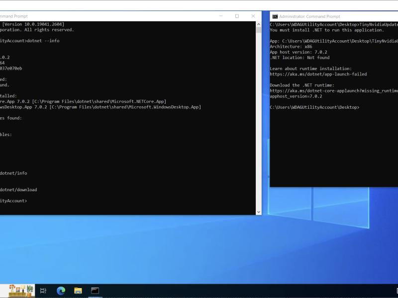
Task: Click the scroll up arrow in left Command Prompt
Action: (x=259, y=24)
